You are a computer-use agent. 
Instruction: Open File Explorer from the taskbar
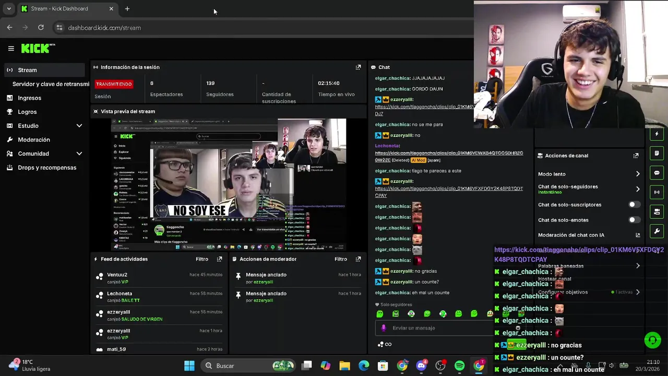tap(344, 366)
